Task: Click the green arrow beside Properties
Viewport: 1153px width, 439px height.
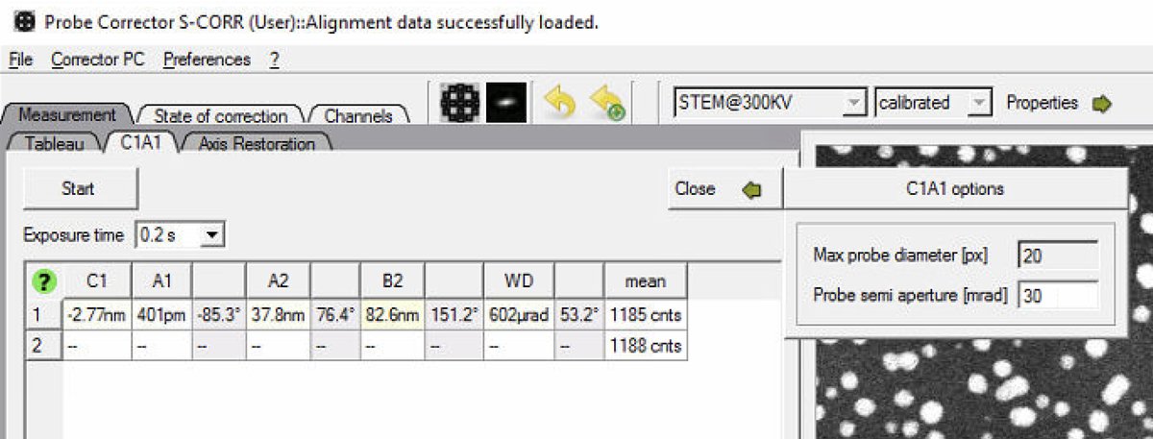Action: coord(1102,103)
